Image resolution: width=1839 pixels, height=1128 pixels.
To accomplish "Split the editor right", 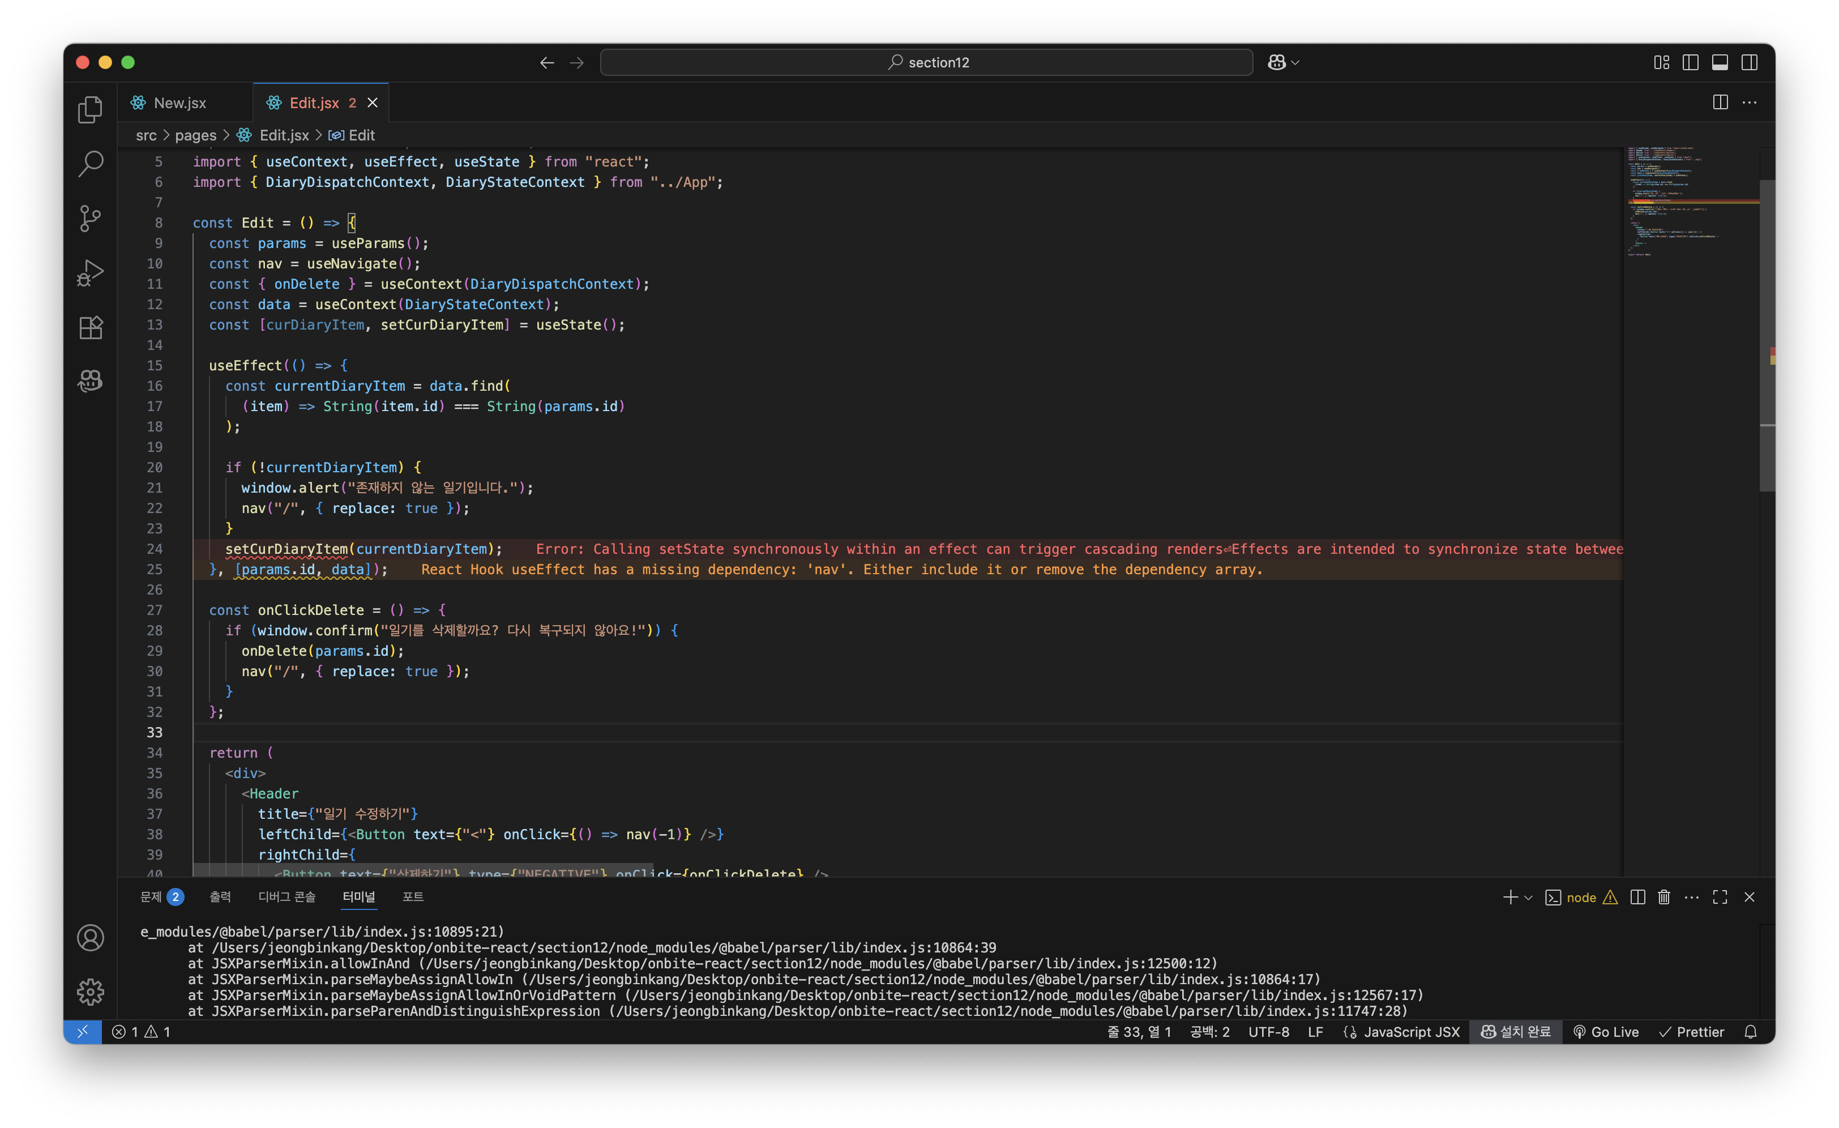I will [1720, 103].
